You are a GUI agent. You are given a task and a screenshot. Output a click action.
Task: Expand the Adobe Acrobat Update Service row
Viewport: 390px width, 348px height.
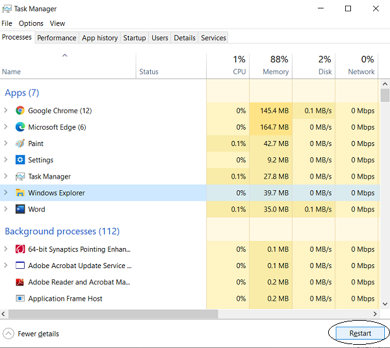(6, 266)
